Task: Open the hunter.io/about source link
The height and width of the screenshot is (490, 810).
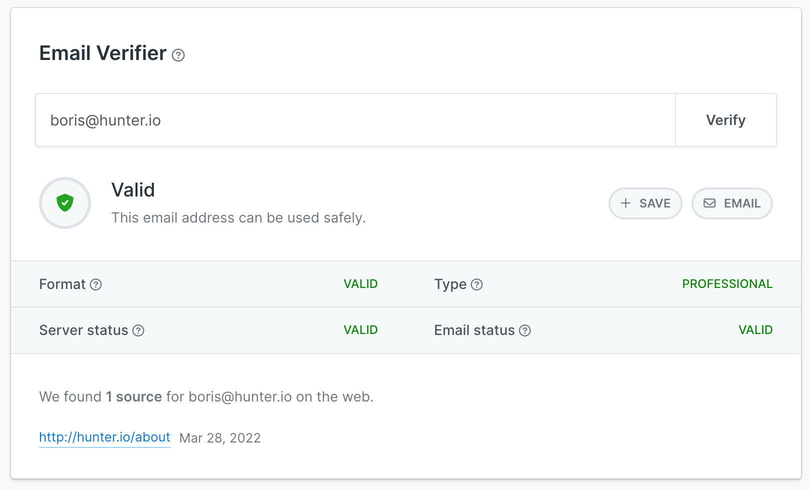Action: point(104,437)
